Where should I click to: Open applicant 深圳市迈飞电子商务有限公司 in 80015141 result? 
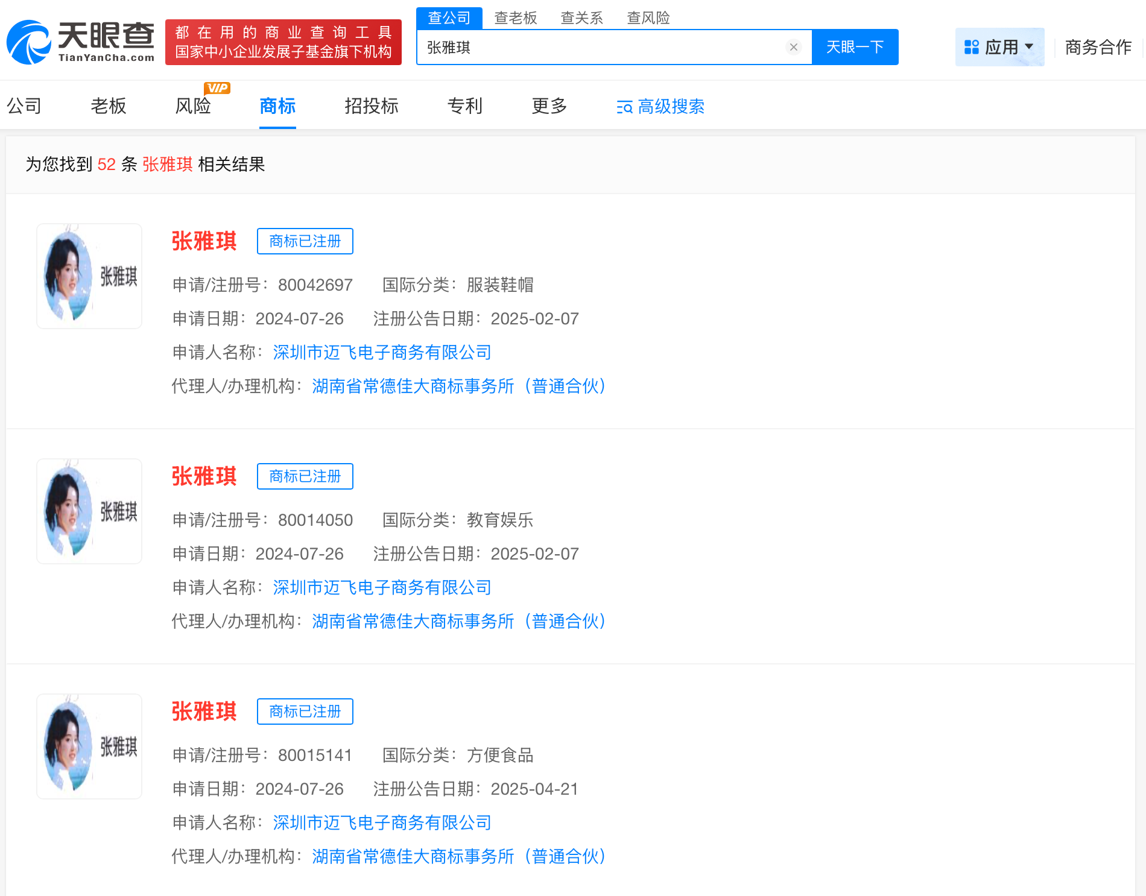point(382,822)
